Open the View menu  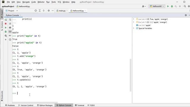[x=18, y=2]
